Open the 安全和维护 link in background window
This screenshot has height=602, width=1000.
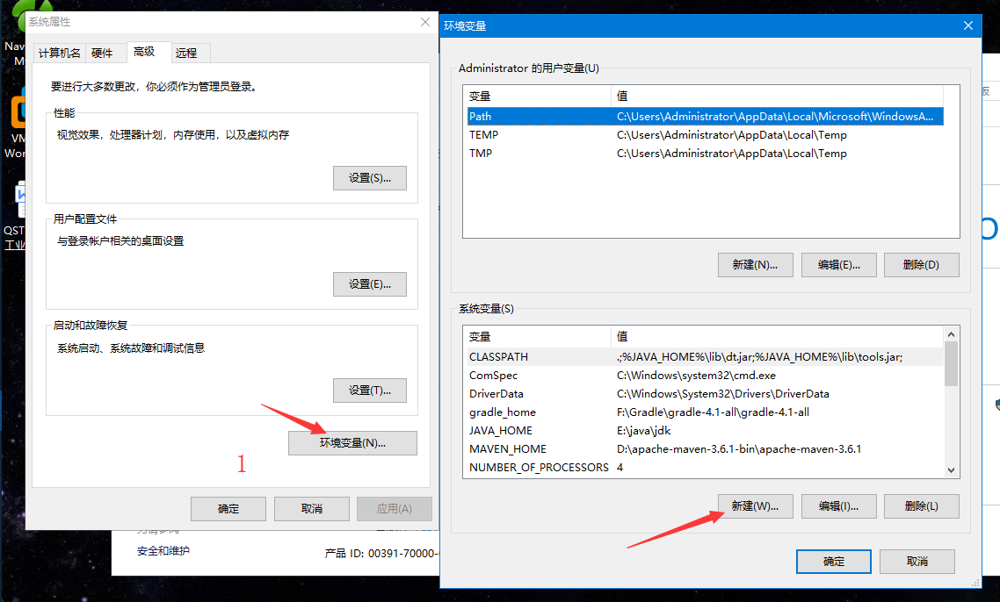click(163, 550)
